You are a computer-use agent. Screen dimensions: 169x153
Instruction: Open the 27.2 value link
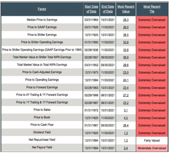[126, 95]
